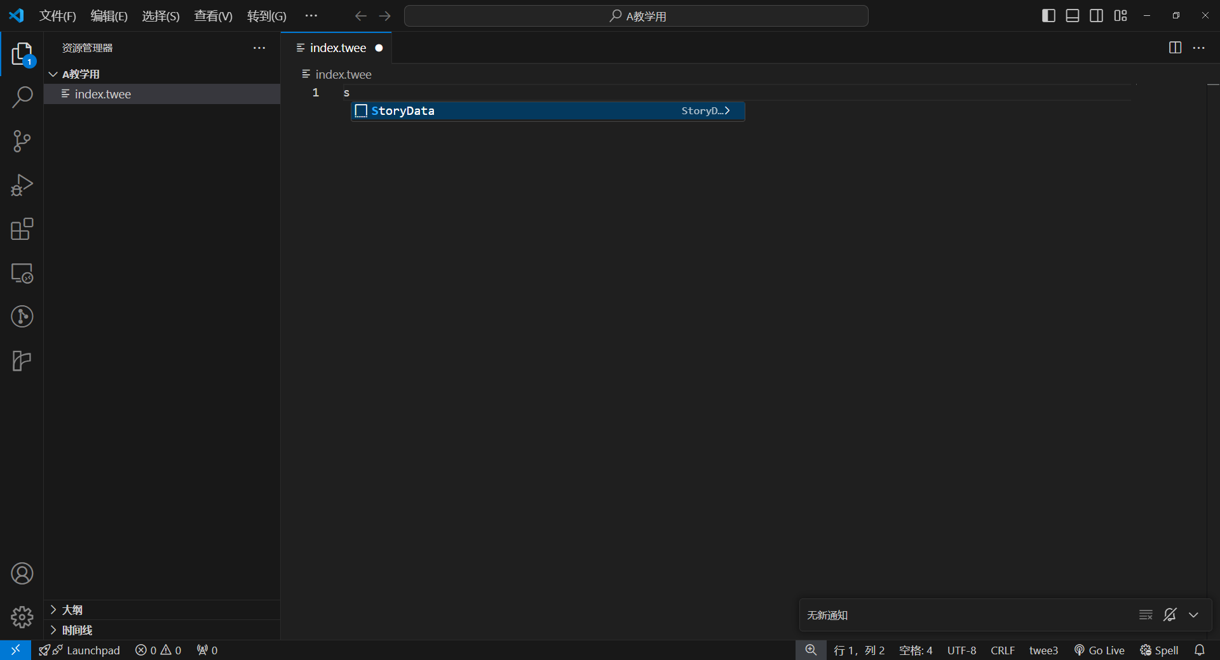Go back with the left arrow
1220x660 pixels.
click(x=361, y=16)
